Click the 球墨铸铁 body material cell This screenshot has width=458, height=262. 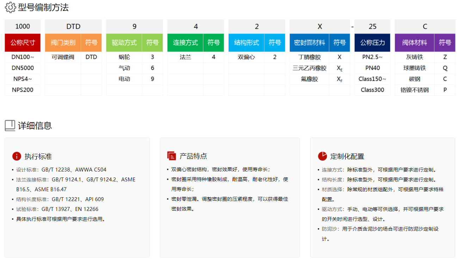(414, 68)
